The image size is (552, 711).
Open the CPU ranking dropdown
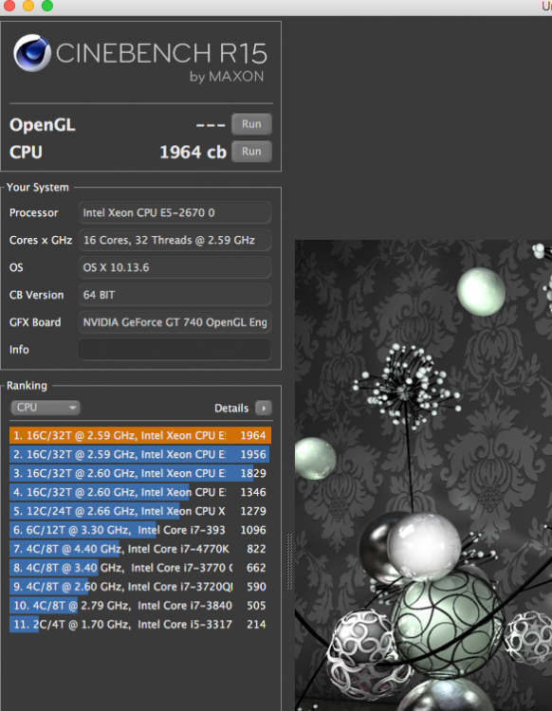(x=45, y=408)
